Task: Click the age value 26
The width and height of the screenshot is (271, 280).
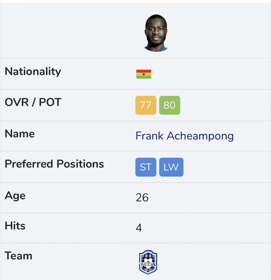Action: [142, 197]
